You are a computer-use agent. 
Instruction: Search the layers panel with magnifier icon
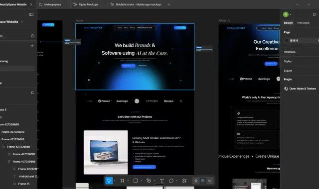click(x=32, y=36)
